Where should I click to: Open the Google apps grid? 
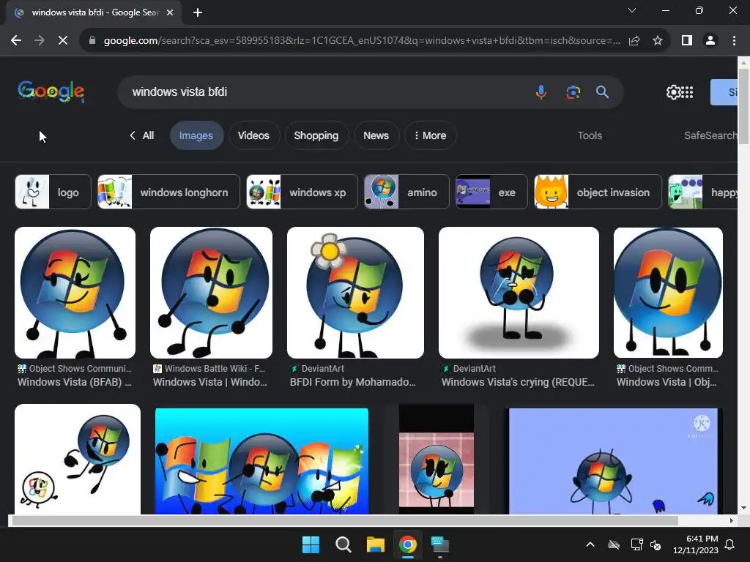(x=687, y=91)
